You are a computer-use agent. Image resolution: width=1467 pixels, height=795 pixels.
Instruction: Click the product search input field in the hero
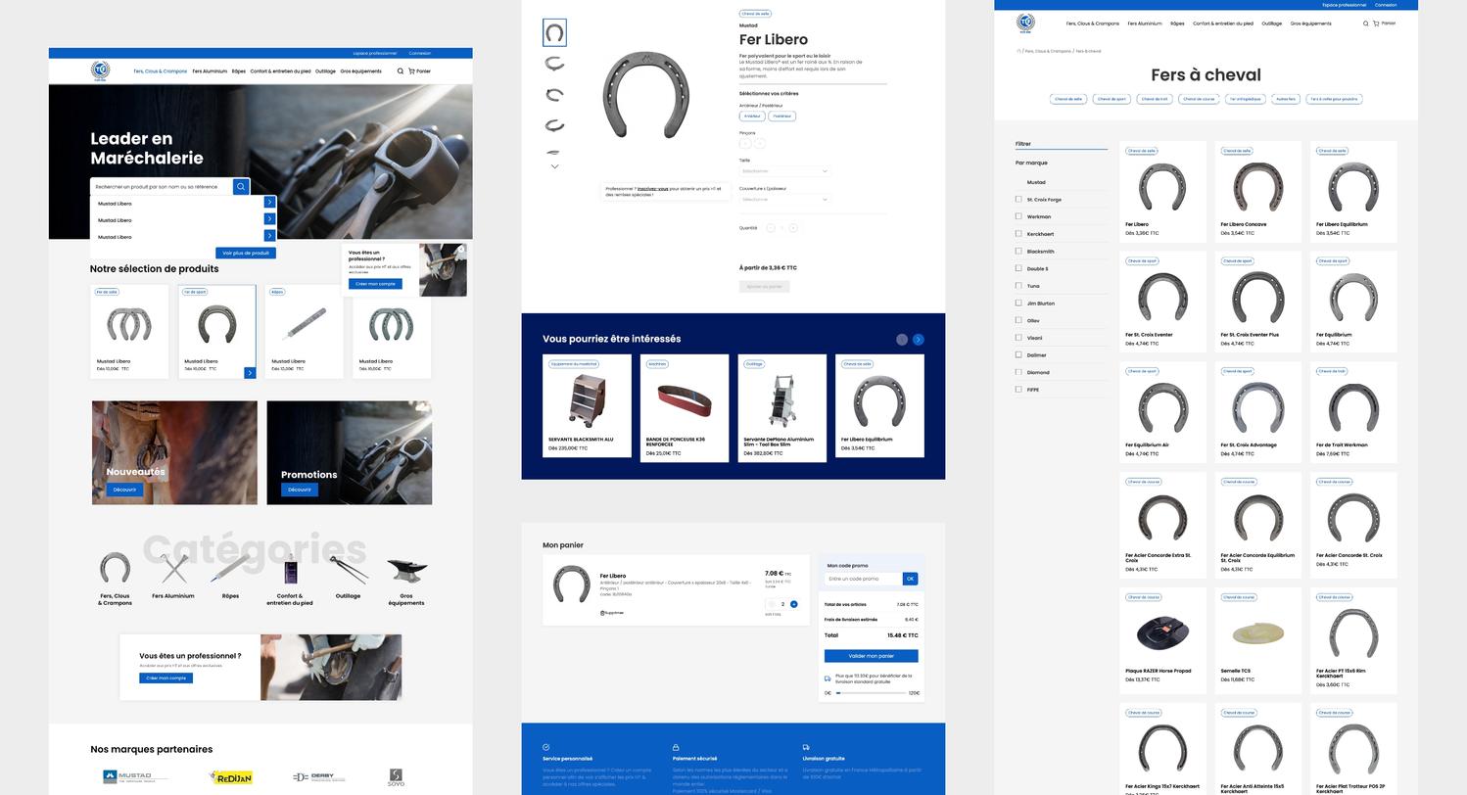tap(162, 186)
